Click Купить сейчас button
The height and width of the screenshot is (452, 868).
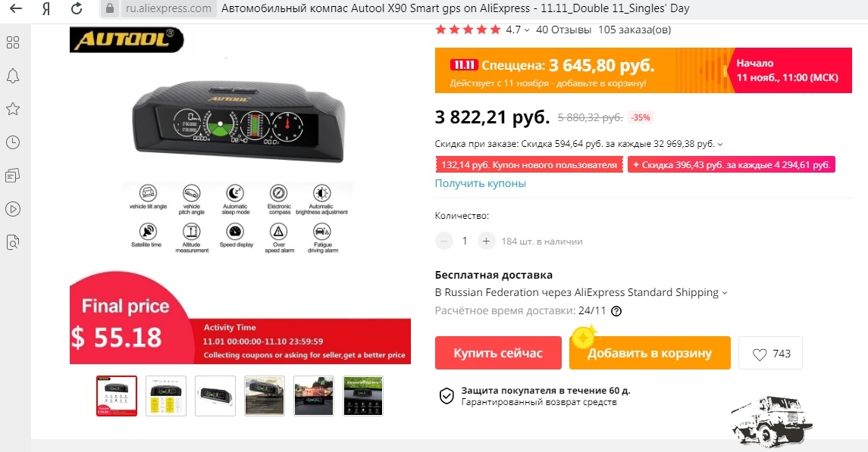click(x=498, y=353)
